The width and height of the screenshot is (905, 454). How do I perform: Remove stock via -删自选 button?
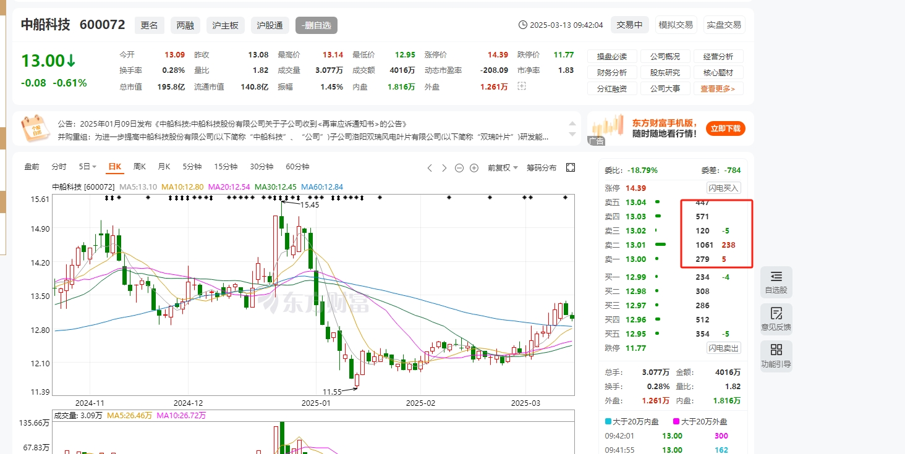pos(317,25)
